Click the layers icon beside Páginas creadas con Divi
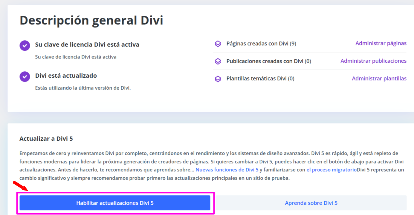Image resolution: width=414 pixels, height=215 pixels. [218, 44]
